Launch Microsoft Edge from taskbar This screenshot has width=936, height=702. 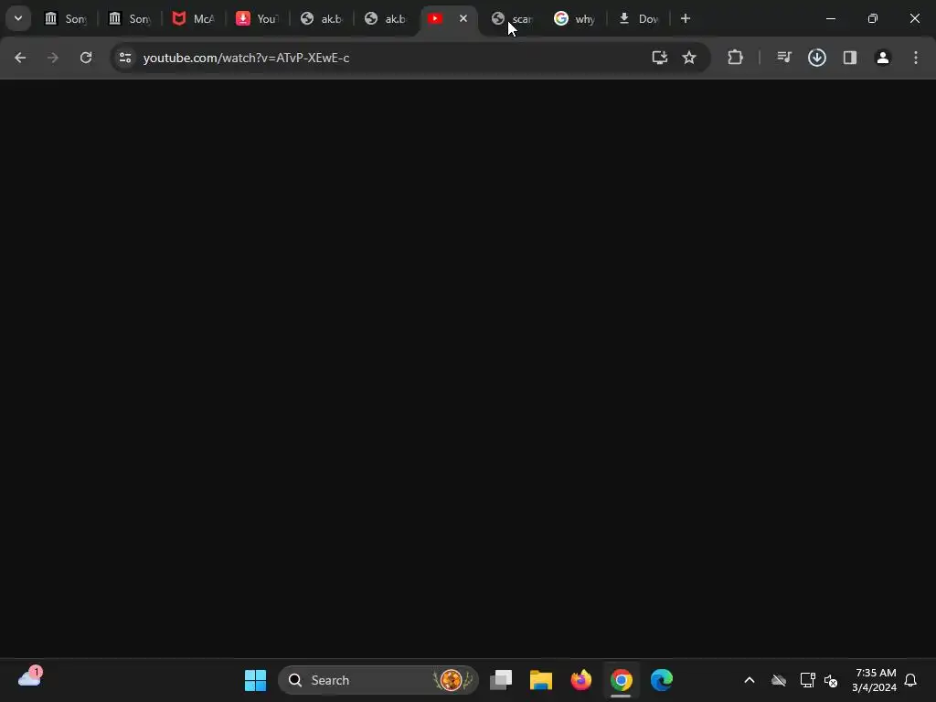pyautogui.click(x=662, y=680)
